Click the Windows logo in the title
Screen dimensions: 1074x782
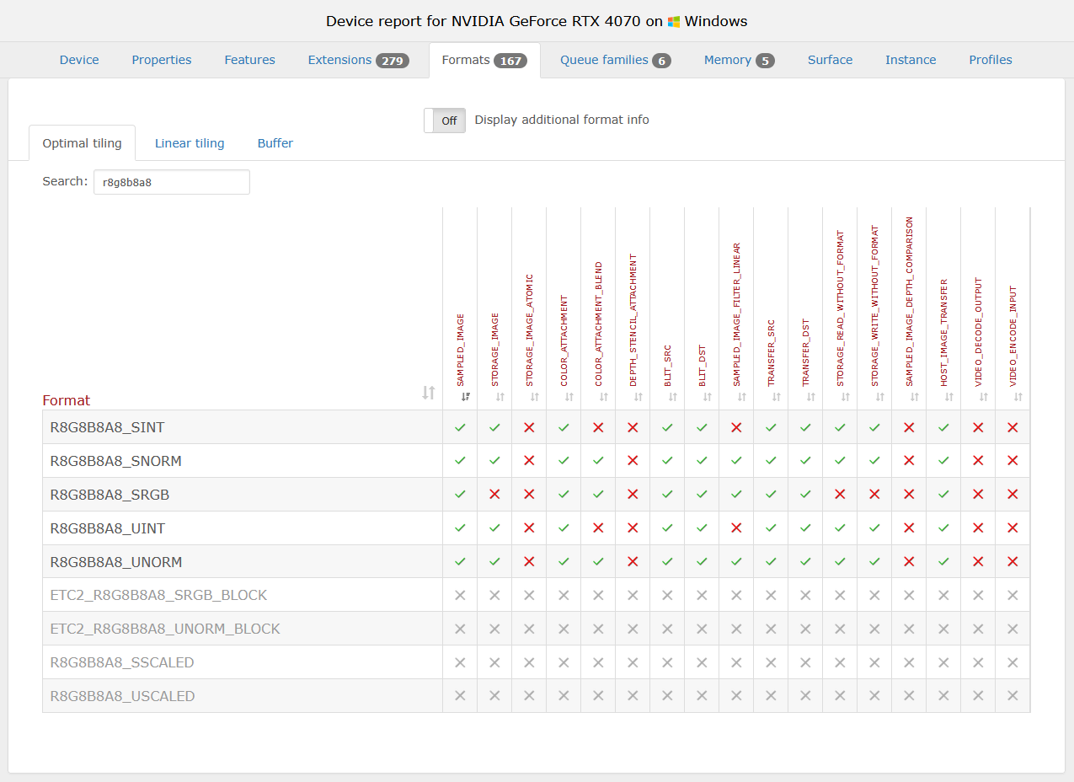pyautogui.click(x=674, y=21)
